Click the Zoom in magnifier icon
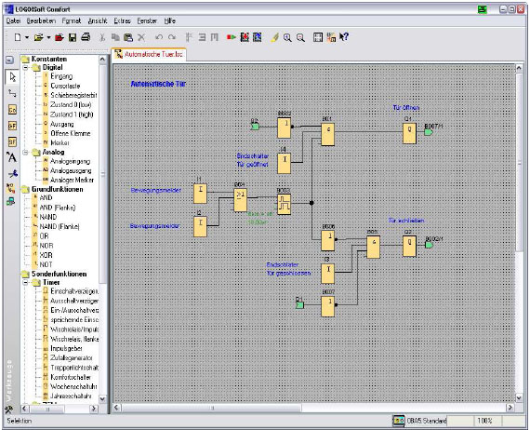Screen dimensions: 530x430 [x=287, y=37]
